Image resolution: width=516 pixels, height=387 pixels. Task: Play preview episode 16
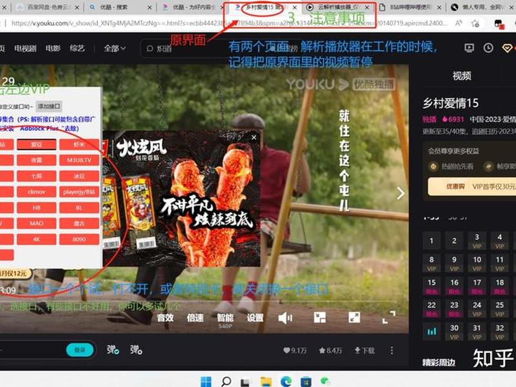tap(454, 286)
